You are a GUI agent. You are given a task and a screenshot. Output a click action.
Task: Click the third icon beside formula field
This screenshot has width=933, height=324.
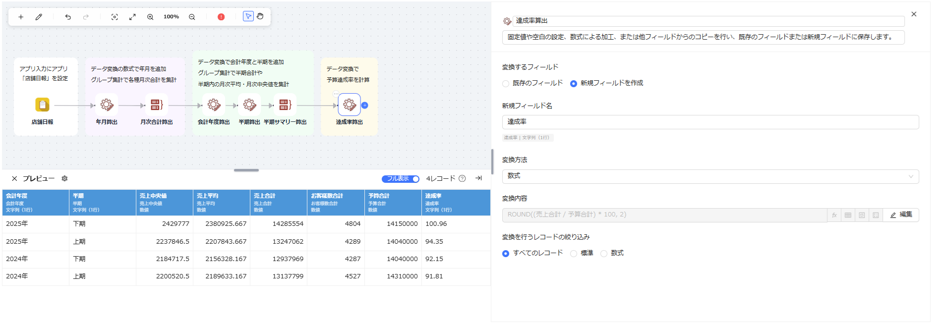[x=862, y=215]
